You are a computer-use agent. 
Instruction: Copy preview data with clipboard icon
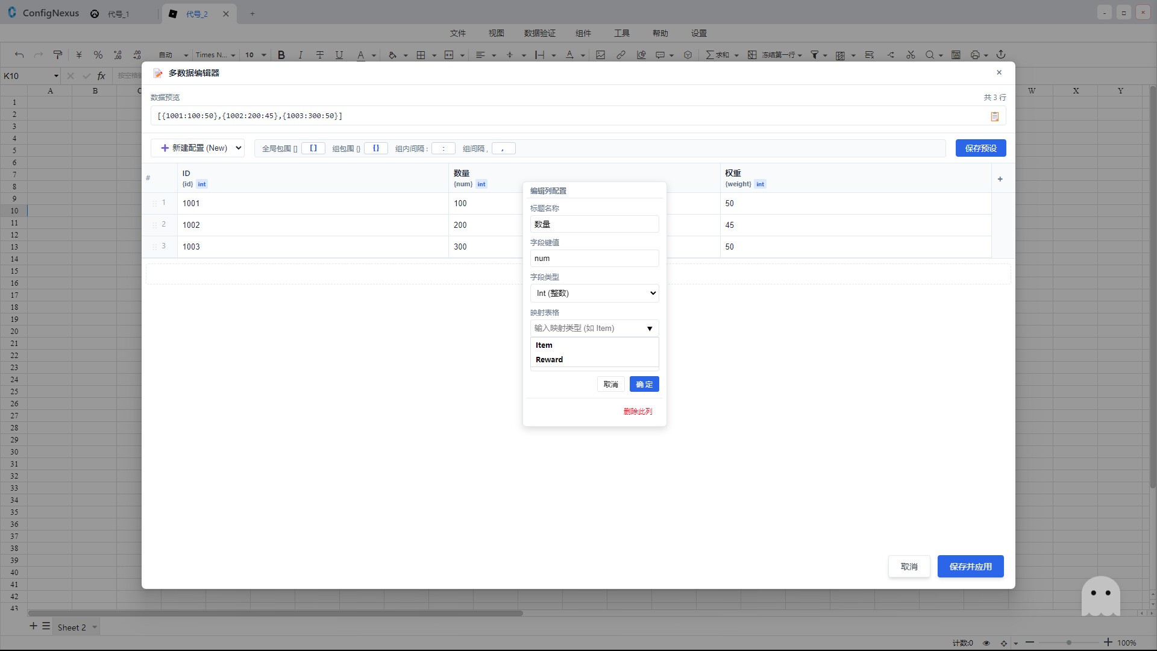[x=994, y=116]
